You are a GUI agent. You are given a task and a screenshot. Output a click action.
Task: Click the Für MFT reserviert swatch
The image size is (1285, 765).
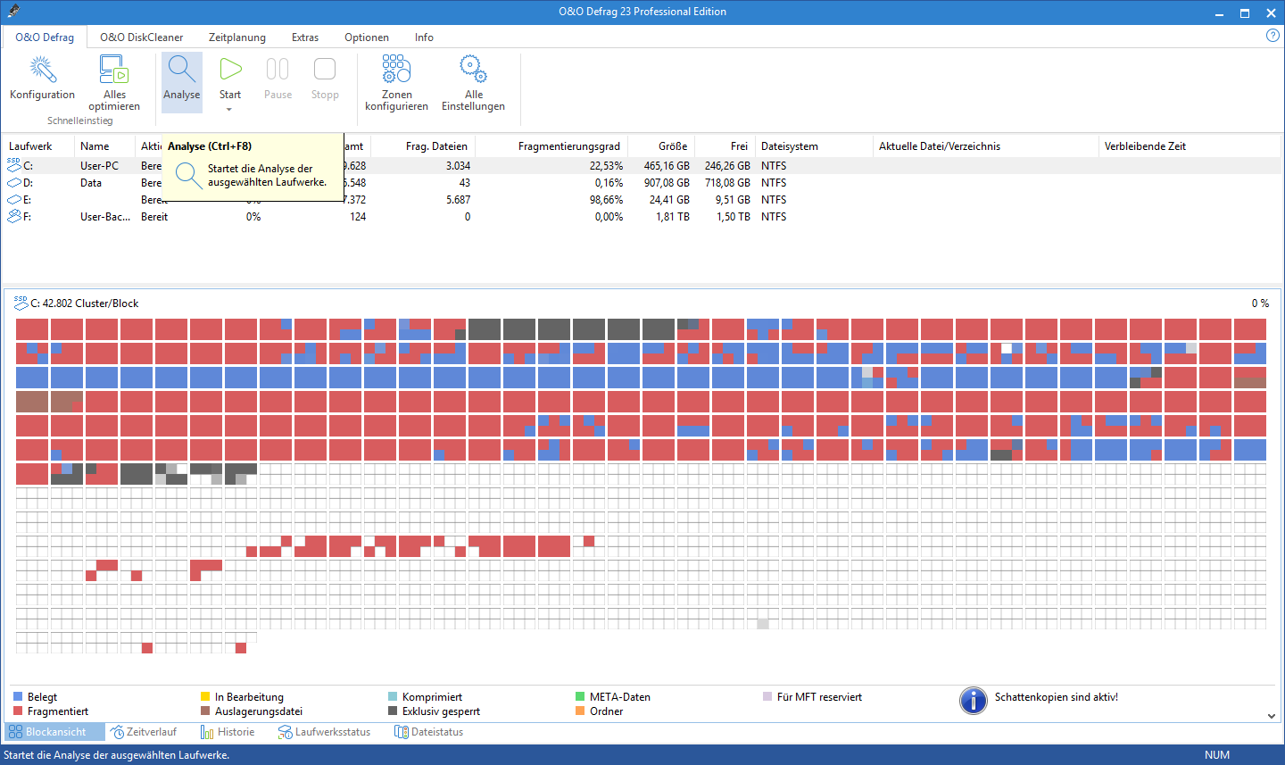tap(767, 696)
